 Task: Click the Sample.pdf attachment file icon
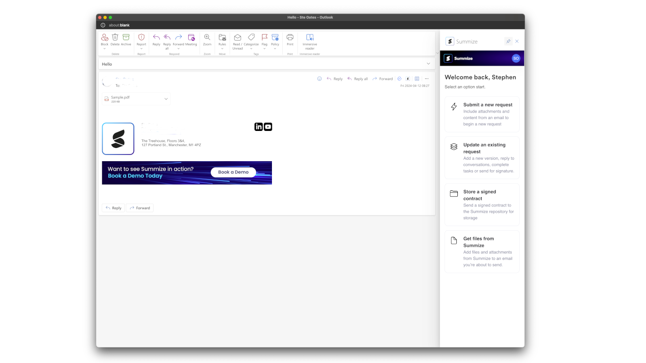(107, 99)
